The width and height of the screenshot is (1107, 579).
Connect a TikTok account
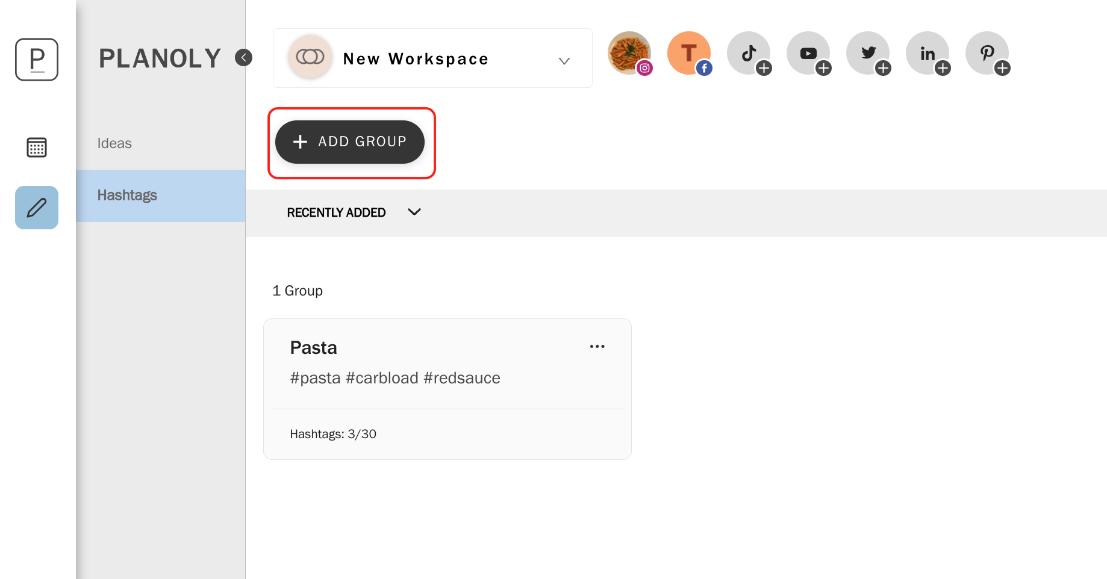[x=749, y=54]
